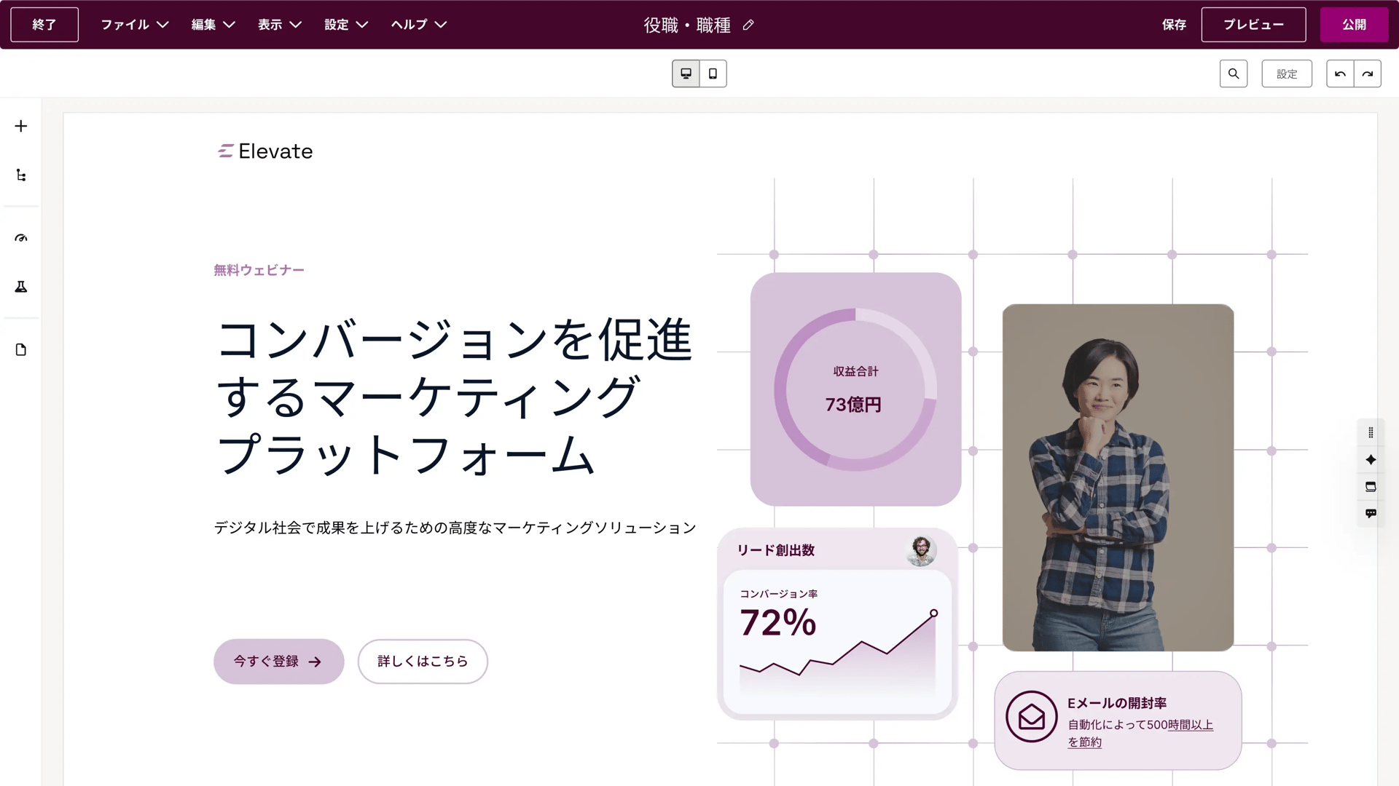Expand the 表示 menu dropdown
Image resolution: width=1399 pixels, height=786 pixels.
coord(279,25)
